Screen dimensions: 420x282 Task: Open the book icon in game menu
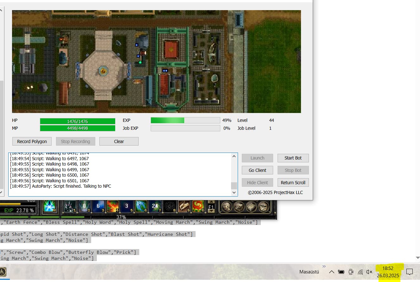252,207
